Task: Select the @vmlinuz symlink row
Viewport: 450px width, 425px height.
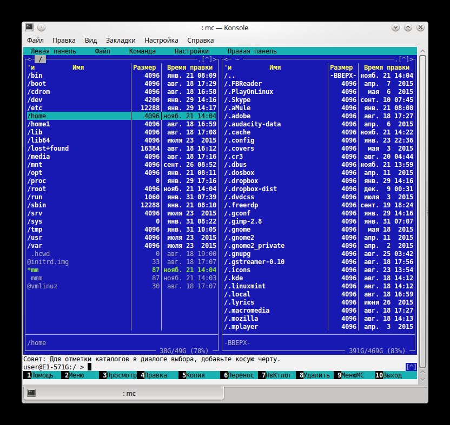Action: coord(122,286)
